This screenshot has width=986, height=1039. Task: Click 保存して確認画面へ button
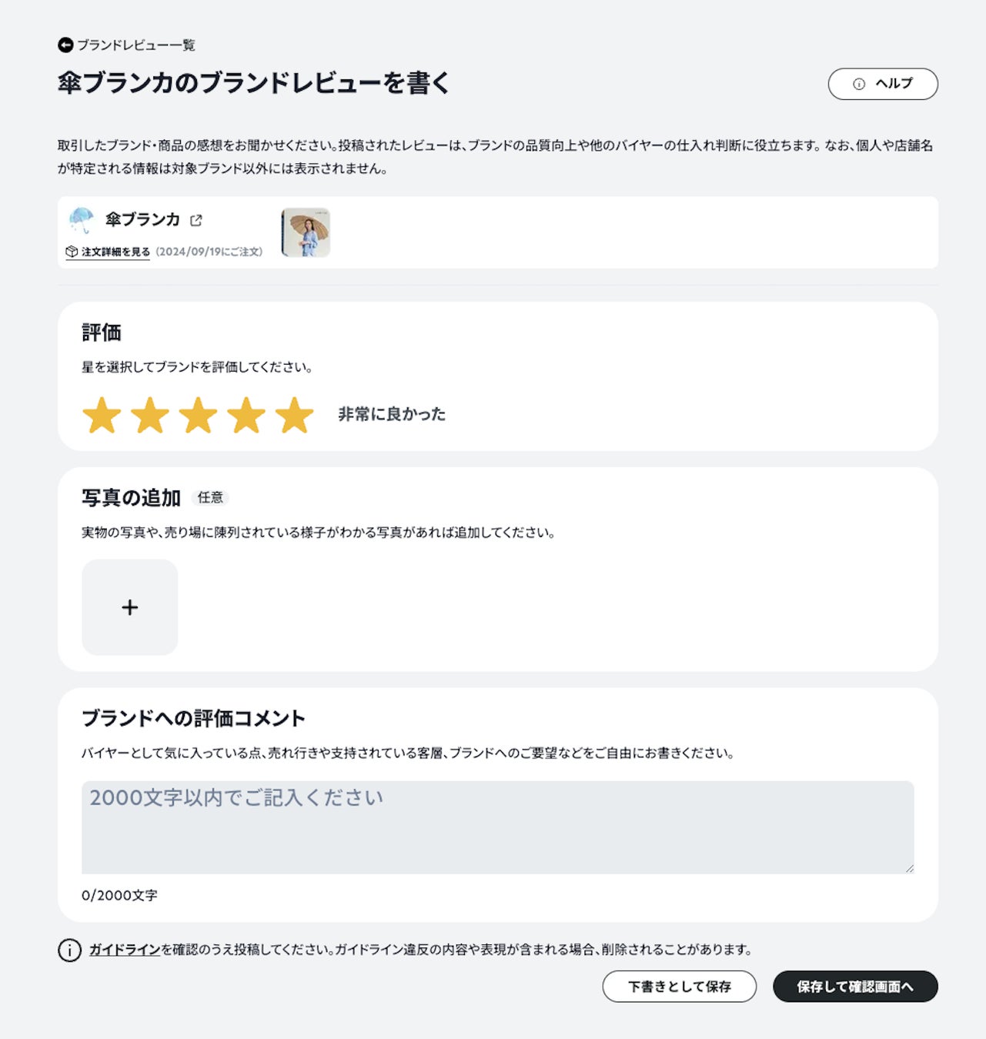(x=854, y=987)
